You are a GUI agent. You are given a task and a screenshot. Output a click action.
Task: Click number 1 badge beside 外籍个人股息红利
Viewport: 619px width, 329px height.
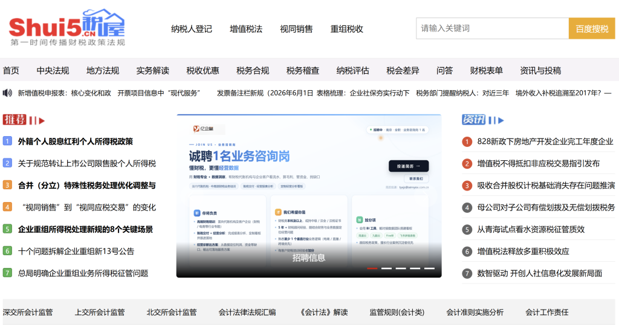[x=7, y=141]
